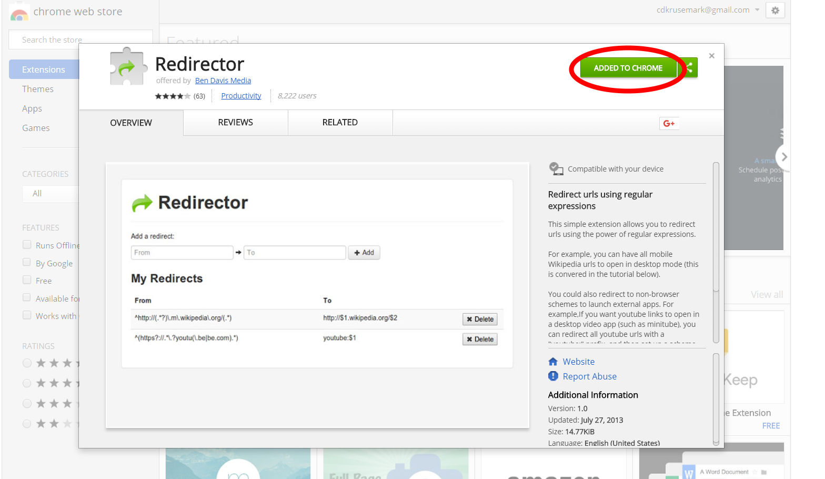The image size is (825, 479).
Task: Click the Compatible with your device icon
Action: tap(556, 169)
